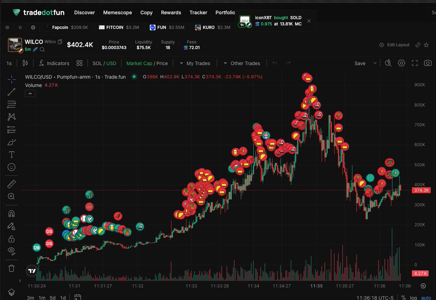The width and height of the screenshot is (436, 300).
Task: Click the search magnifier under WILCO
Action: pyautogui.click(x=42, y=49)
